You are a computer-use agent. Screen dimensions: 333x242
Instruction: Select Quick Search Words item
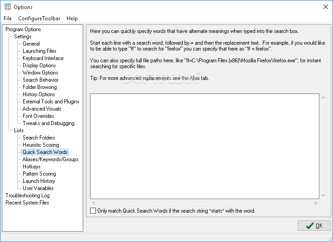tap(45, 152)
